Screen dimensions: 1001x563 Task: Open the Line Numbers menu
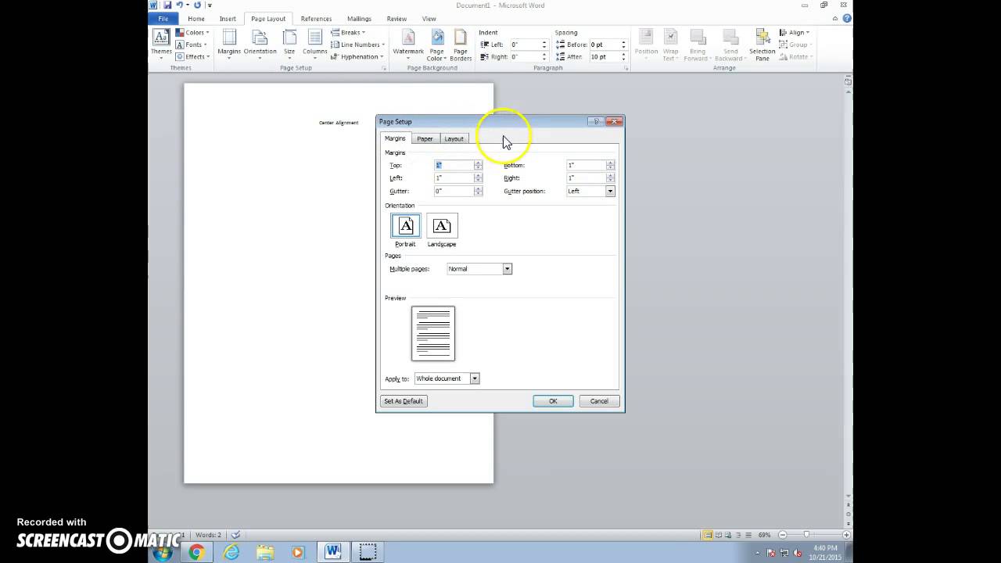(x=358, y=45)
